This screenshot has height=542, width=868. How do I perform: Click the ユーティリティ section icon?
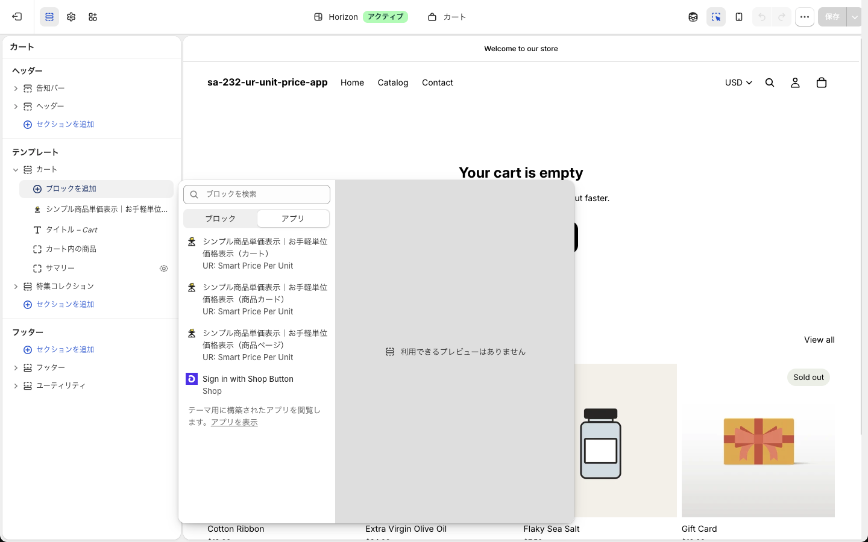pos(28,386)
